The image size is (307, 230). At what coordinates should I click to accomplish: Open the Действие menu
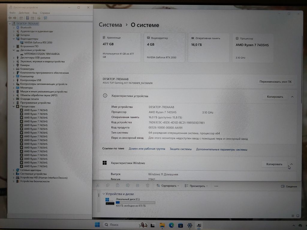click(24, 13)
